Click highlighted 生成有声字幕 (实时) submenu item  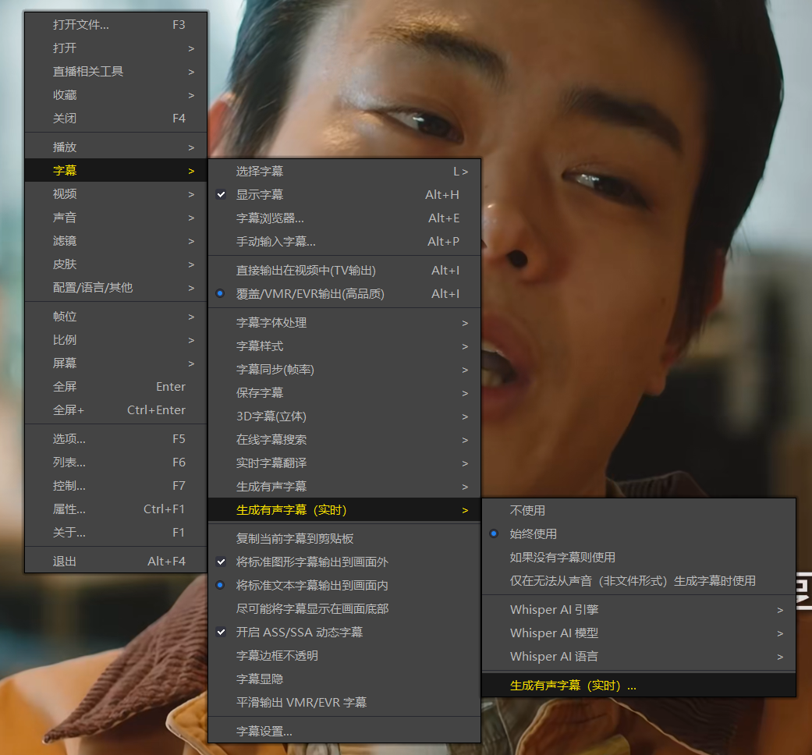pyautogui.click(x=344, y=510)
